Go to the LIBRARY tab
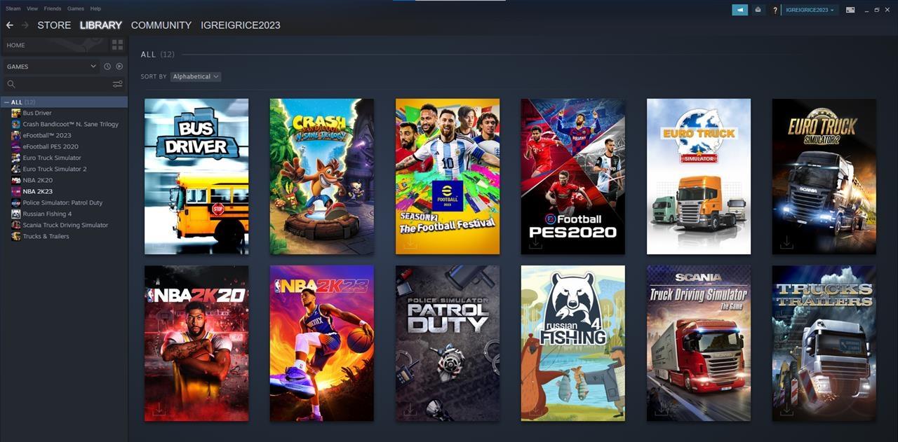 pyautogui.click(x=101, y=25)
